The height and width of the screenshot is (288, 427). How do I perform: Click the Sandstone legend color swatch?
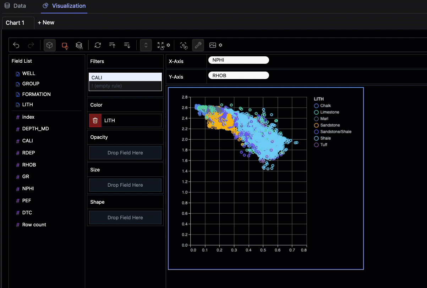[x=316, y=125]
